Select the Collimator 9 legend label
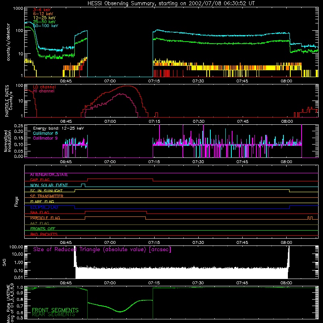The width and height of the screenshot is (323, 323). (45, 138)
